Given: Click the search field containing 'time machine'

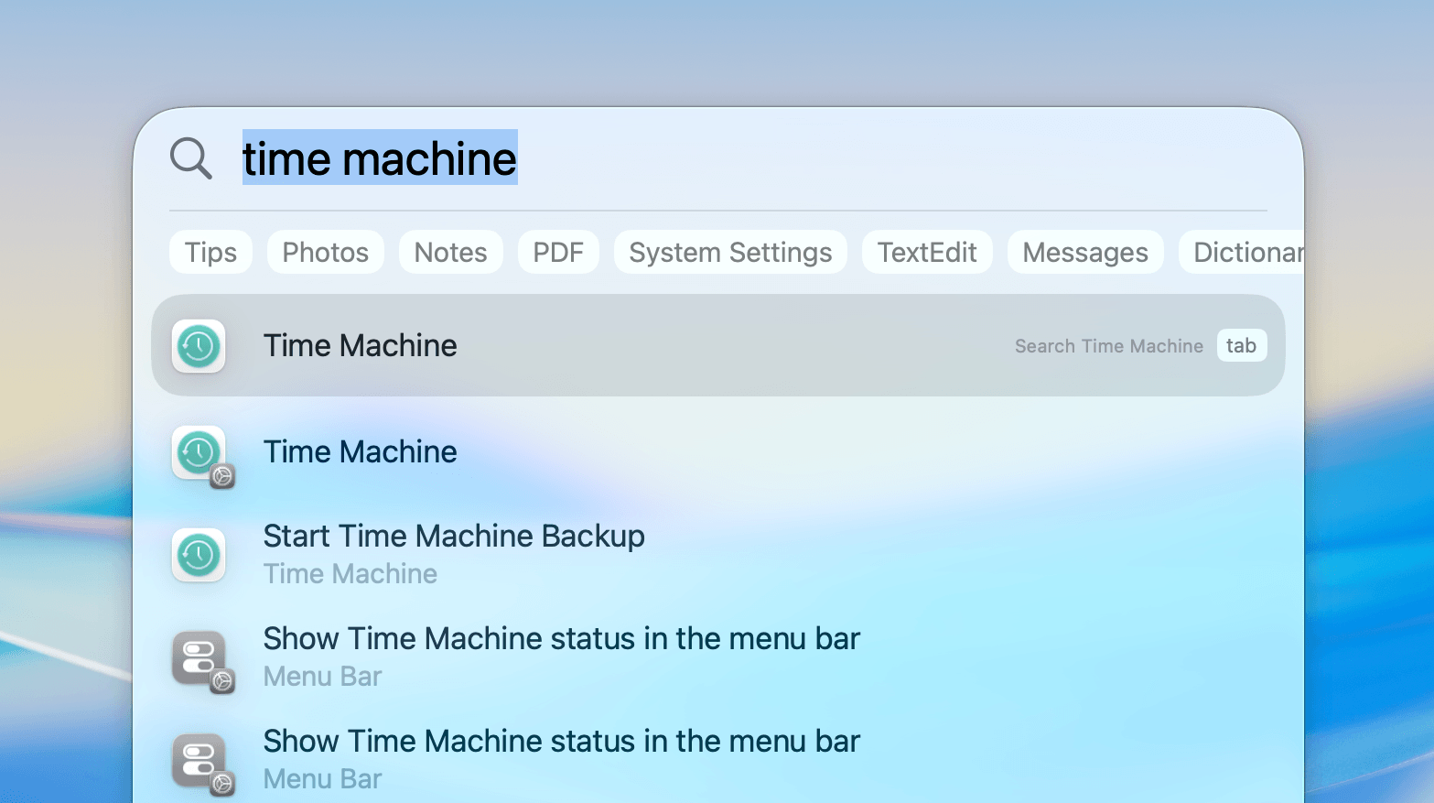Looking at the screenshot, I should click(754, 158).
